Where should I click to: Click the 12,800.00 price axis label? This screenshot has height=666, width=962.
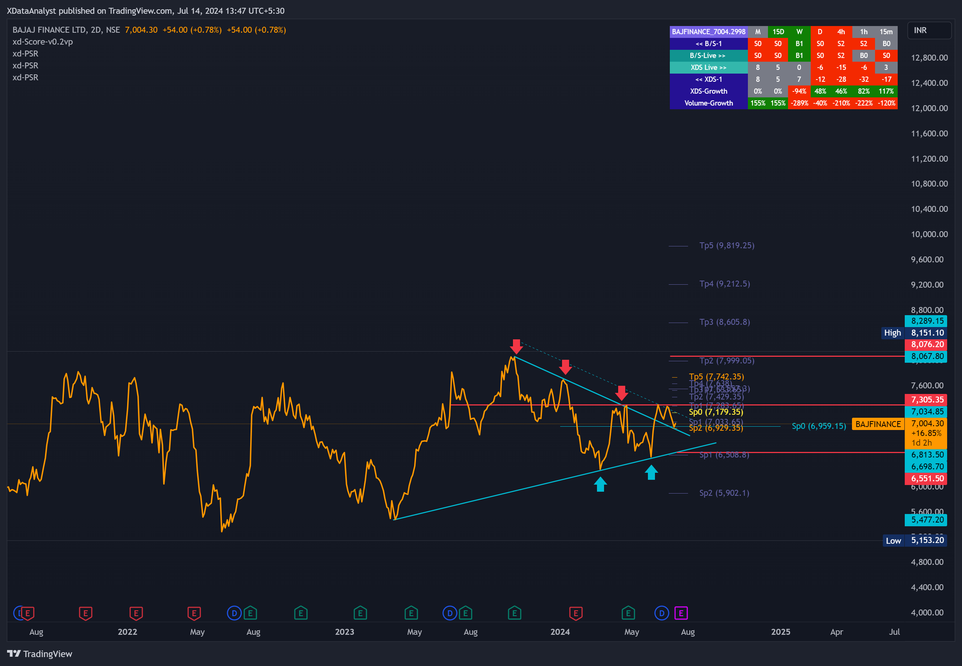[929, 58]
